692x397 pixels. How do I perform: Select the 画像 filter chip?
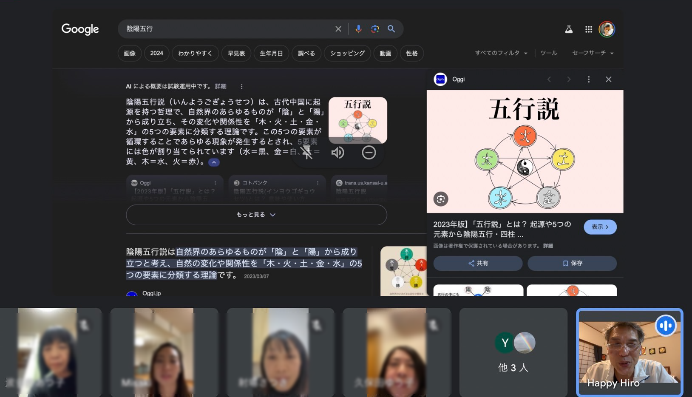pos(130,53)
